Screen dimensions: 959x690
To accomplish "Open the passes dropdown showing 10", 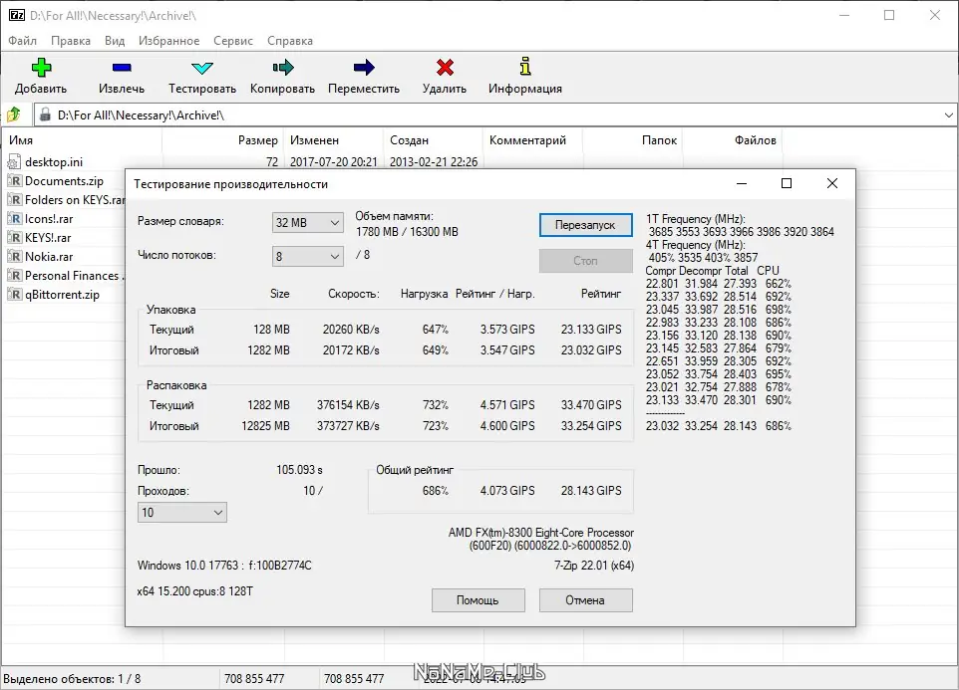I will tap(181, 513).
